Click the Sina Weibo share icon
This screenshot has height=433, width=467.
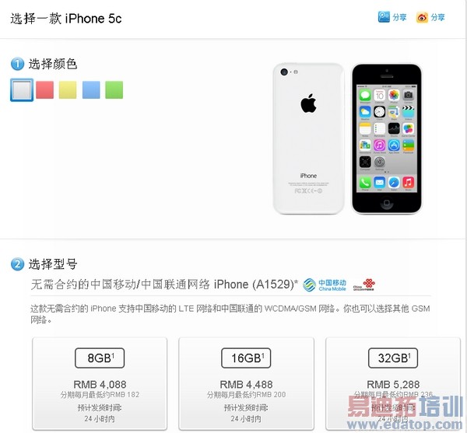(422, 18)
